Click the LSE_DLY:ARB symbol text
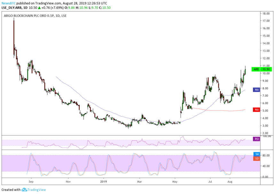This screenshot has width=275, height=194. 12,8
